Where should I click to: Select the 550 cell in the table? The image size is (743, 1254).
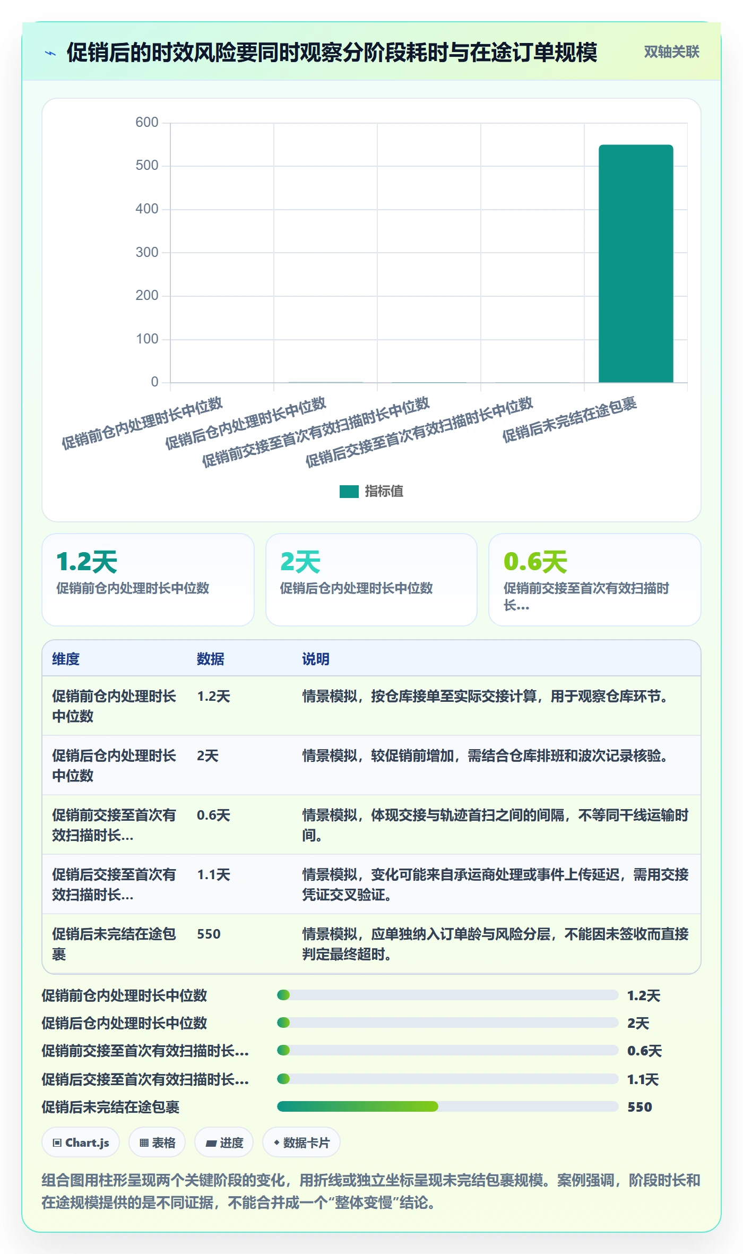(209, 934)
